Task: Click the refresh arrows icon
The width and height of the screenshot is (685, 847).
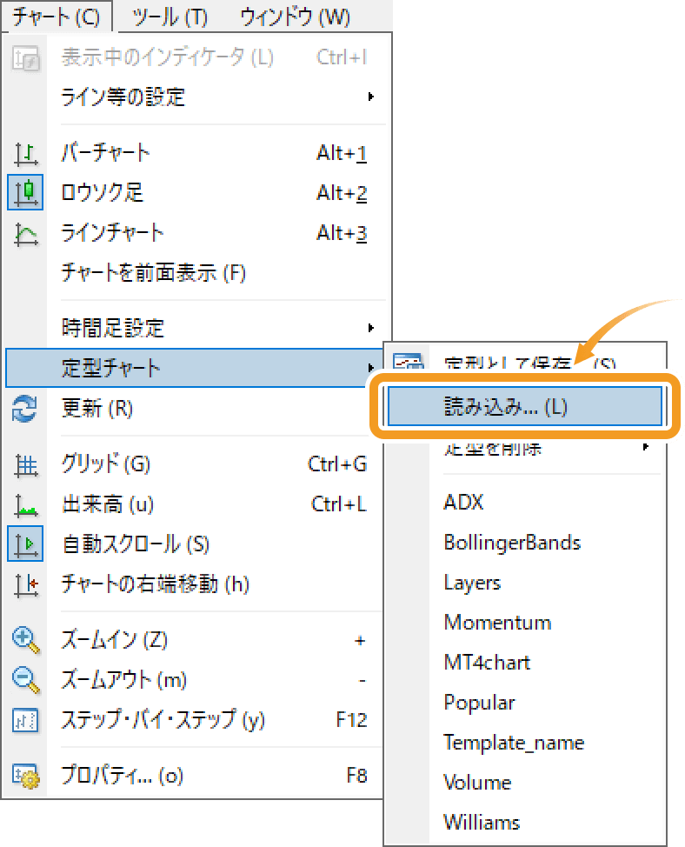Action: [25, 409]
